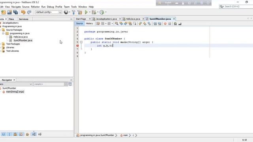Switch to Start Page tab
The height and width of the screenshot is (142, 253).
(x=81, y=19)
